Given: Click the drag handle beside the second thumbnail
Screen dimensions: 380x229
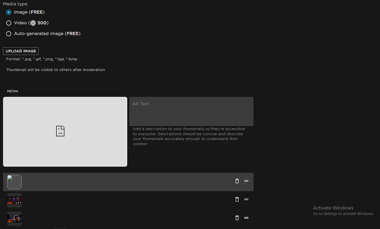Looking at the screenshot, I should 246,199.
